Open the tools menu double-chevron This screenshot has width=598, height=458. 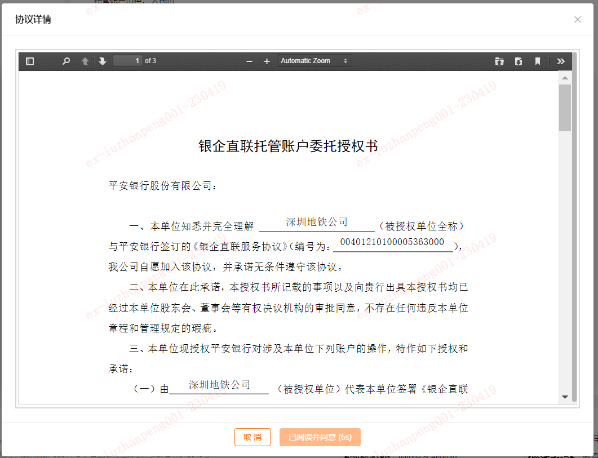(561, 61)
